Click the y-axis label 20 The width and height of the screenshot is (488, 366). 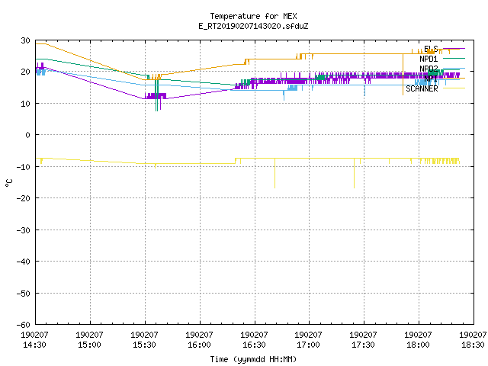click(x=25, y=72)
